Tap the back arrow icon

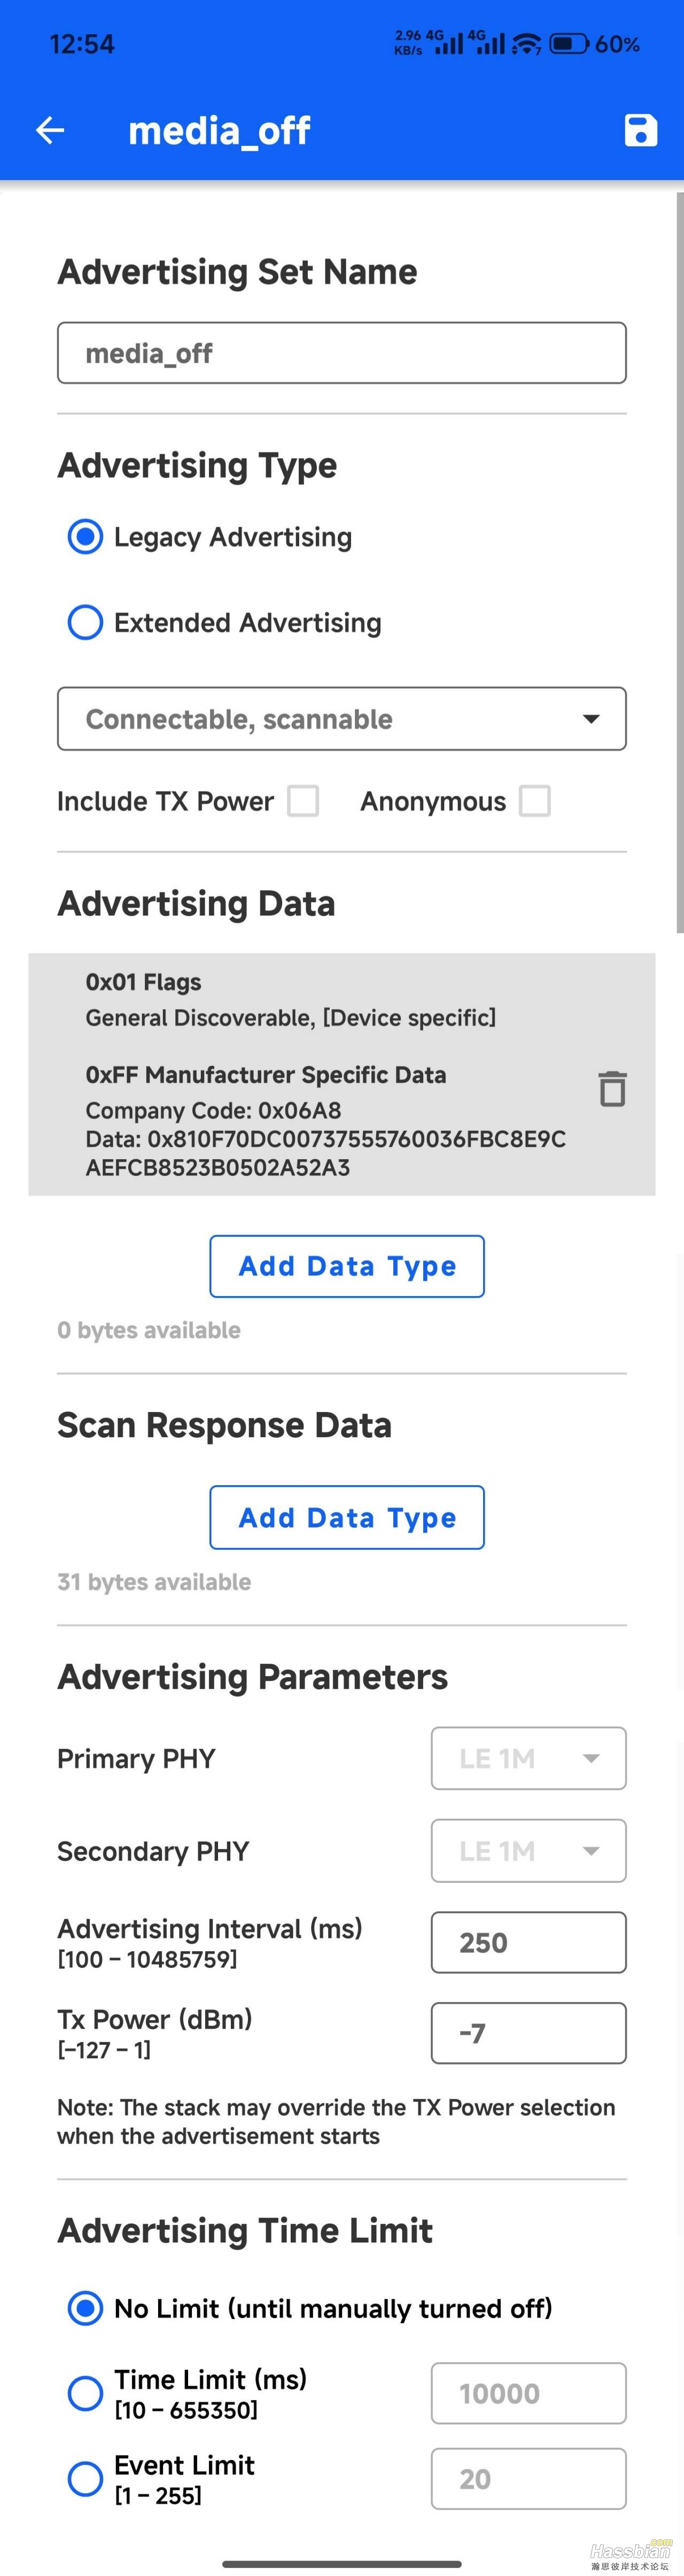[x=50, y=130]
